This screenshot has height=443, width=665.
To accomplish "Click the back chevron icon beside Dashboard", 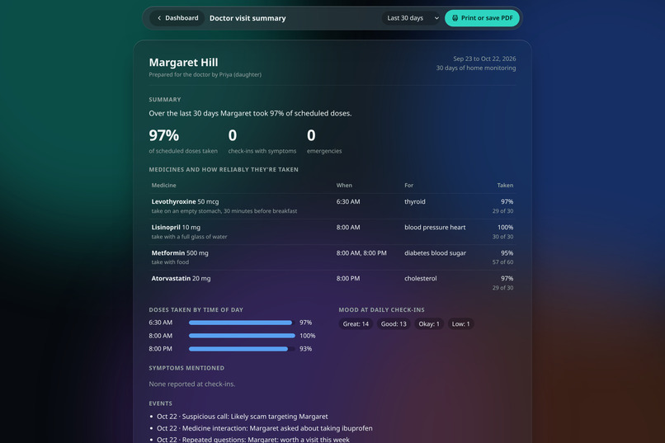I will (159, 18).
